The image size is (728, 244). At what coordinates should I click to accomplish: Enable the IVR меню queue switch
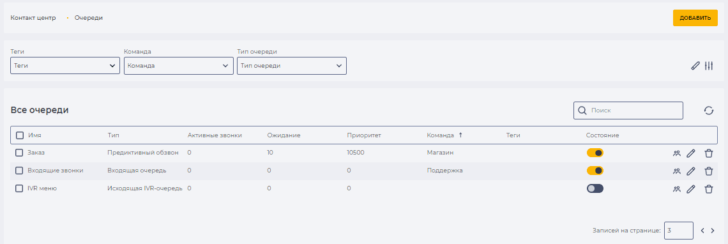pos(595,188)
